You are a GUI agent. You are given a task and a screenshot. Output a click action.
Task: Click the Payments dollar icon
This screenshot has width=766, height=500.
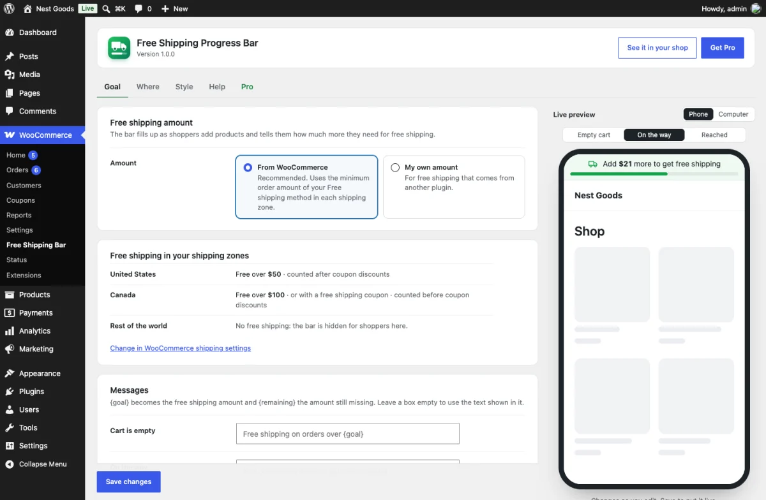click(10, 313)
